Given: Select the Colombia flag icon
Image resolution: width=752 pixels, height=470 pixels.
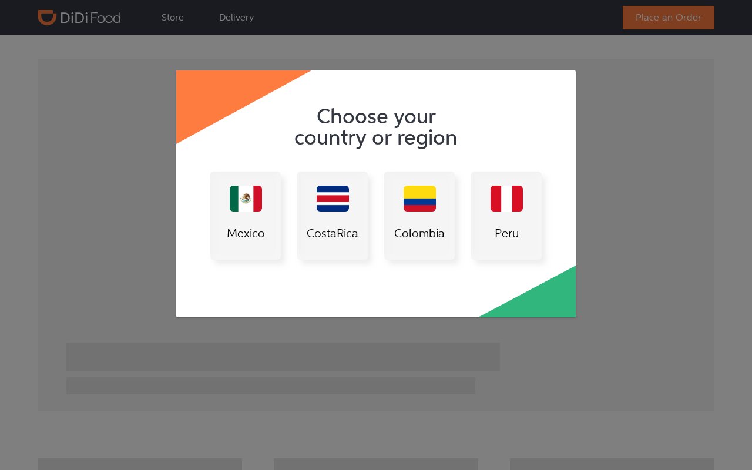Looking at the screenshot, I should (419, 199).
